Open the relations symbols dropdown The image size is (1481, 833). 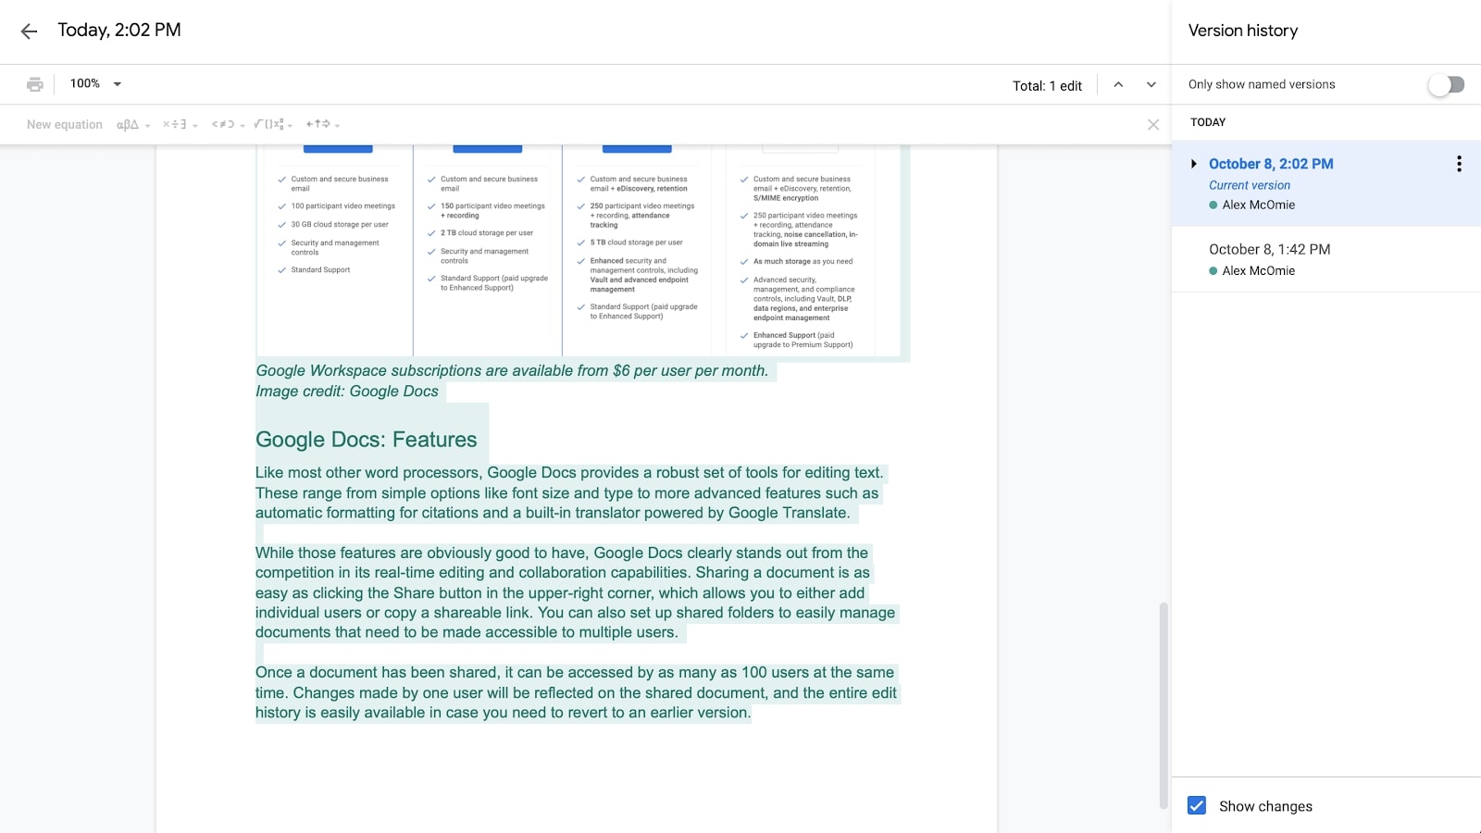228,124
